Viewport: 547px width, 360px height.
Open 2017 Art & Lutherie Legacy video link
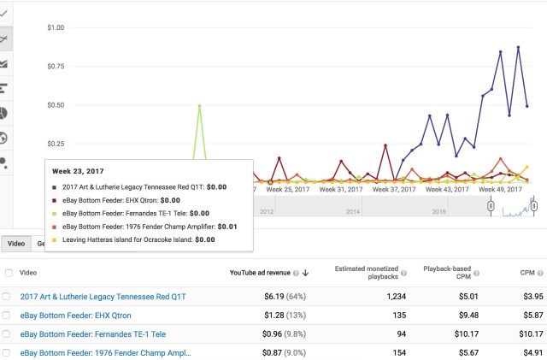[103, 296]
